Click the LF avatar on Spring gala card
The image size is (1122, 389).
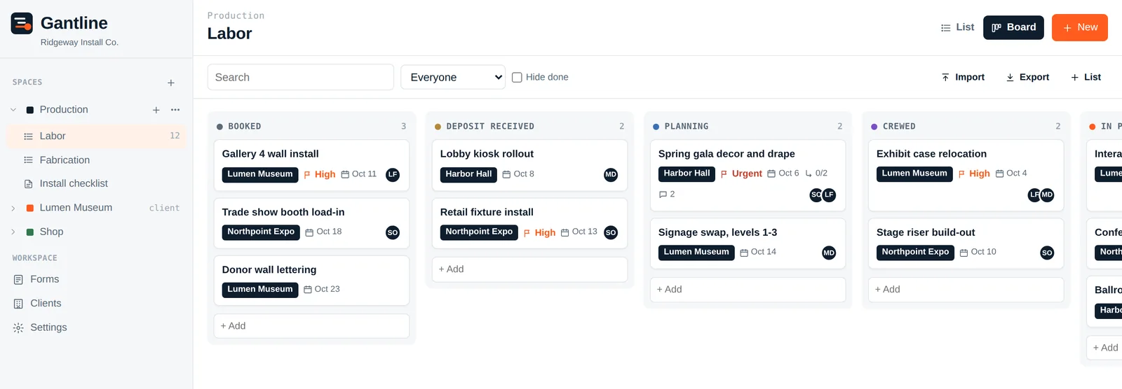[x=830, y=194]
